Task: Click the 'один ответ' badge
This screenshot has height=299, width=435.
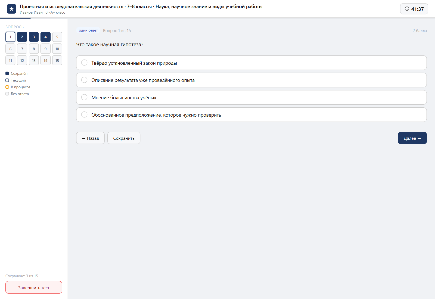Action: coord(88,30)
